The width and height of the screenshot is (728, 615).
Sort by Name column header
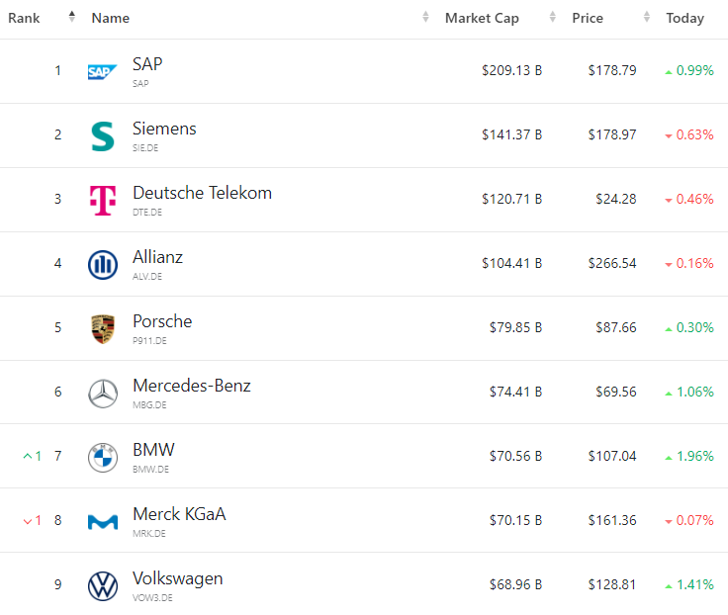(110, 18)
